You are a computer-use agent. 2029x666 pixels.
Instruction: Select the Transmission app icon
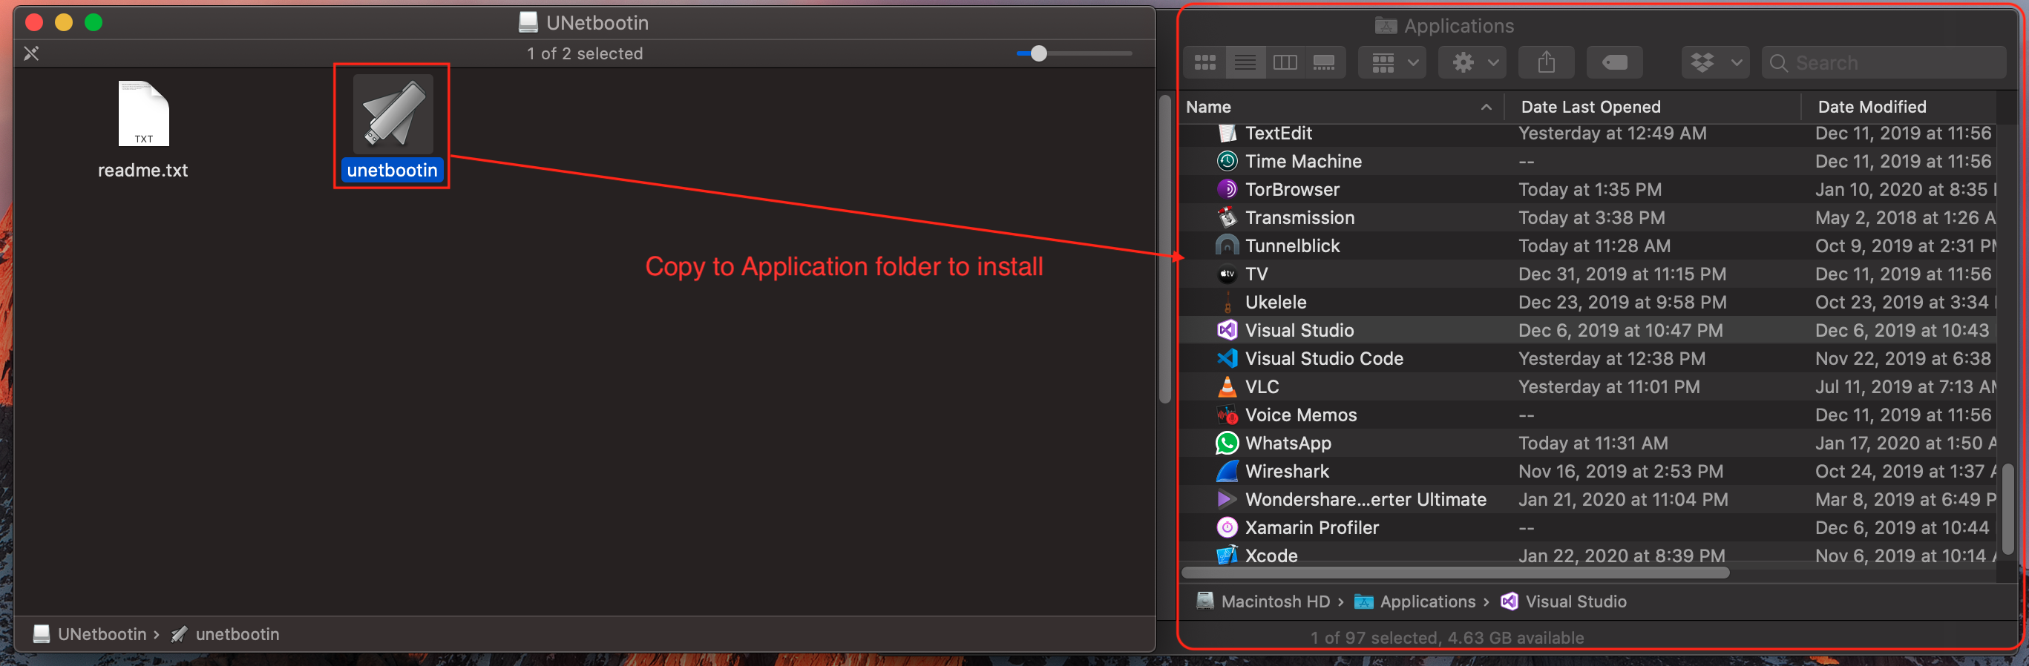[1227, 217]
